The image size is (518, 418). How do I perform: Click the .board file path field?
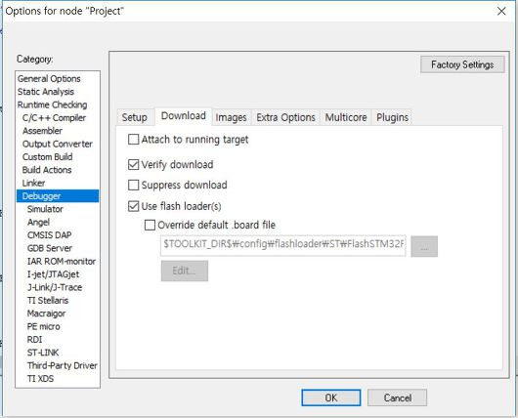[x=283, y=245]
